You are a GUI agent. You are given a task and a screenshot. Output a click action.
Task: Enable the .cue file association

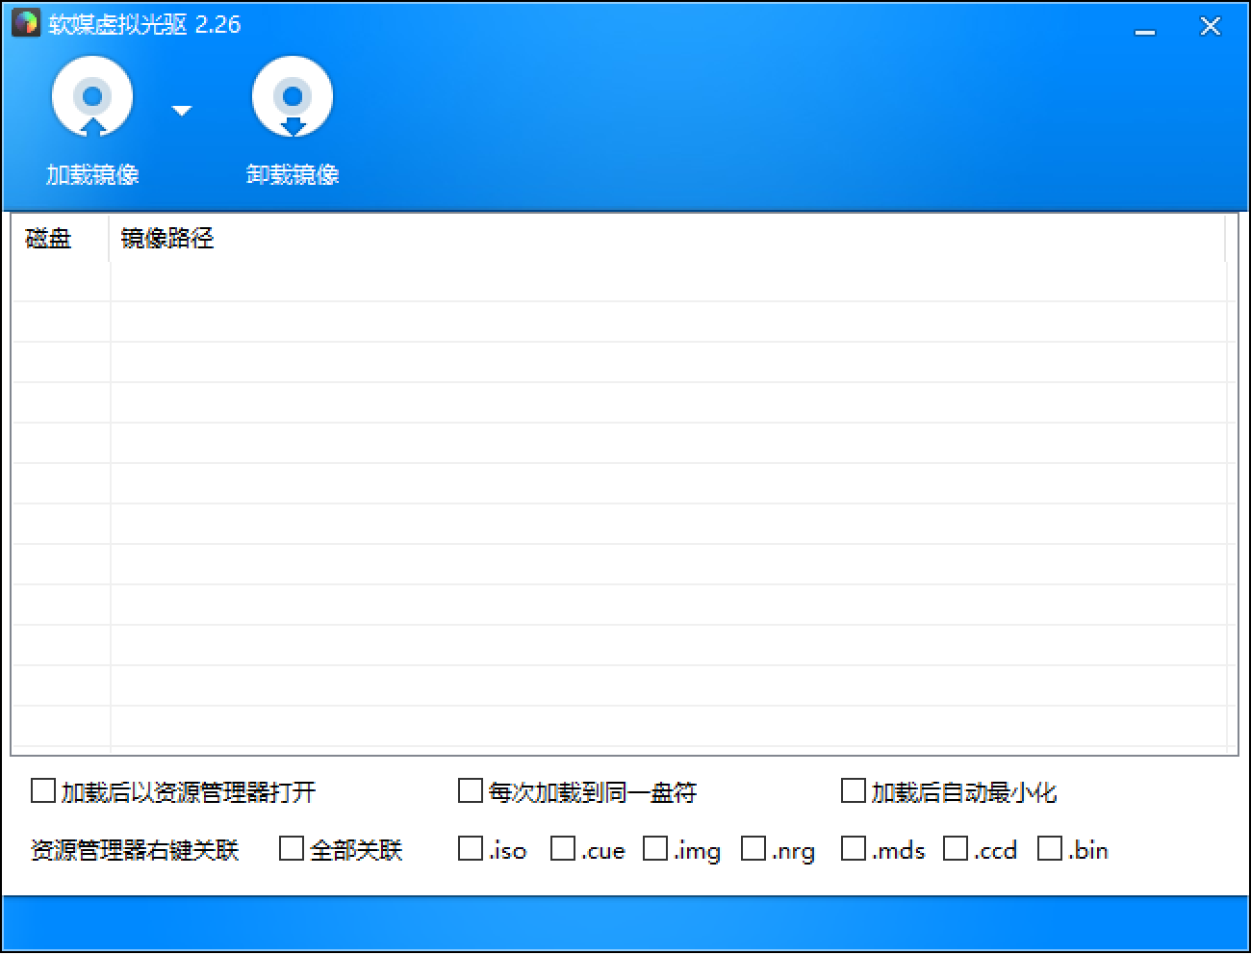563,849
